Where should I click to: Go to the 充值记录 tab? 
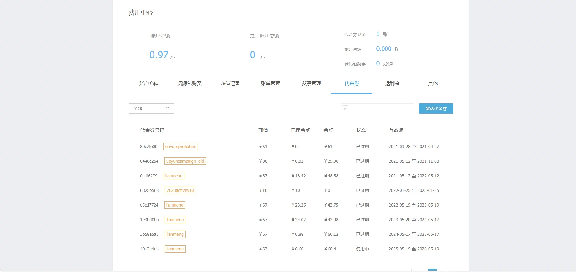230,83
